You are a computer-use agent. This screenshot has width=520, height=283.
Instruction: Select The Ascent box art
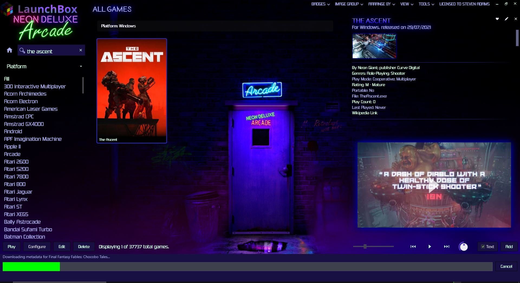coord(132,91)
